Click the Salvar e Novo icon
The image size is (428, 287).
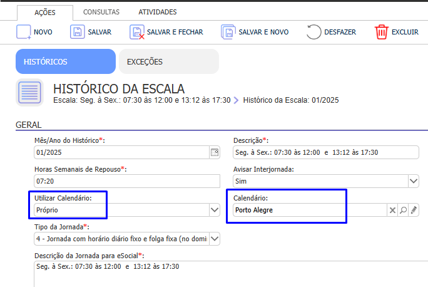[x=228, y=33]
